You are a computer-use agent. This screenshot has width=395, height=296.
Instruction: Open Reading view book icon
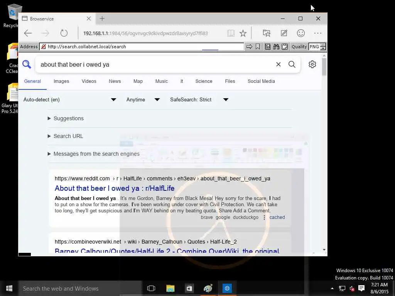[231, 33]
